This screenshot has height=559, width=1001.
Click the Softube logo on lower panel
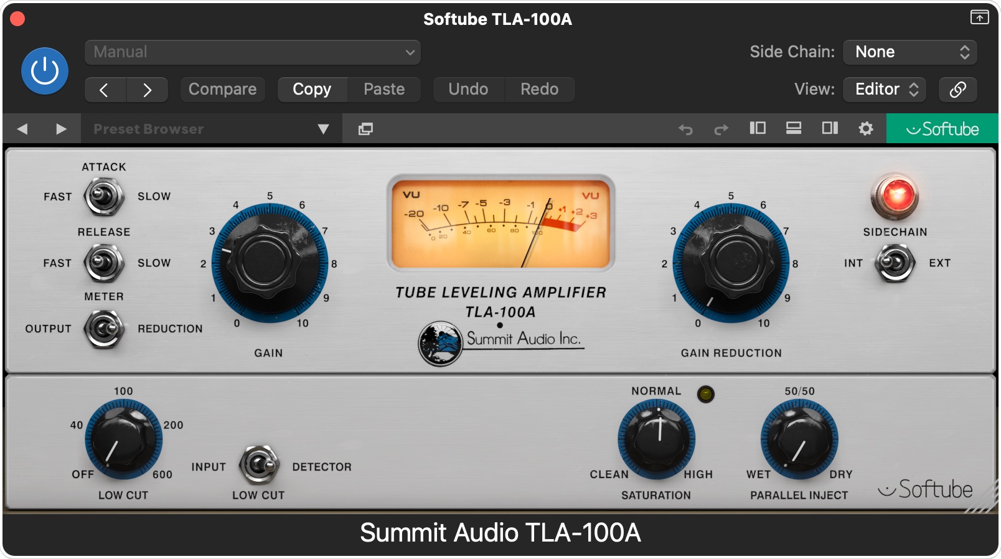tap(926, 489)
